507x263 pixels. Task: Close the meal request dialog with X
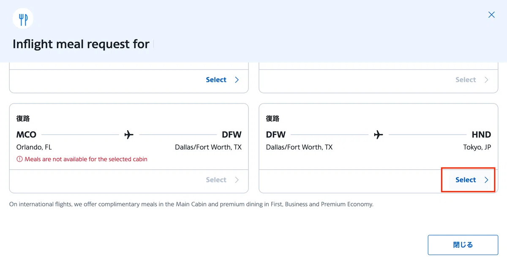pos(491,15)
